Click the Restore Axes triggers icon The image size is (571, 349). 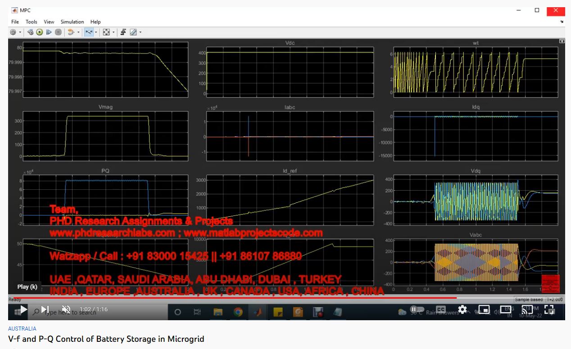[x=123, y=32]
